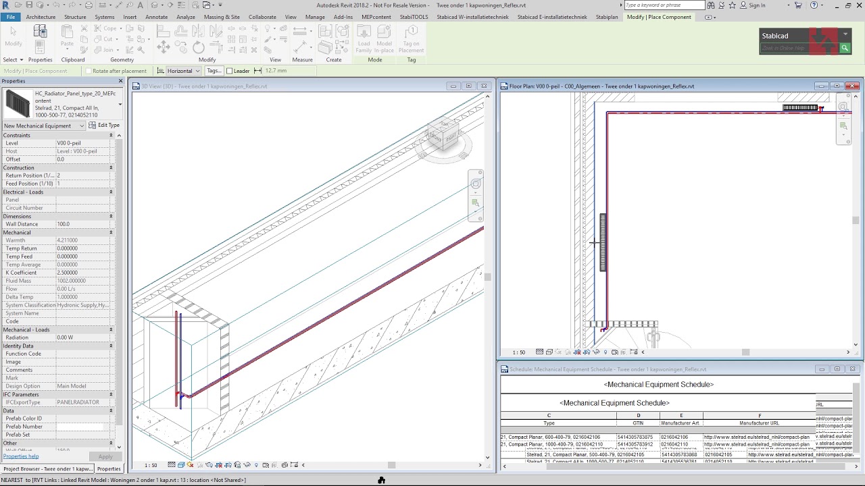
Task: Click the 1 : 50 scale in the floor plan view bar
Action: pos(519,352)
